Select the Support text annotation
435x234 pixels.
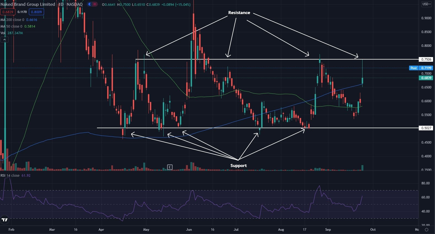pyautogui.click(x=239, y=166)
